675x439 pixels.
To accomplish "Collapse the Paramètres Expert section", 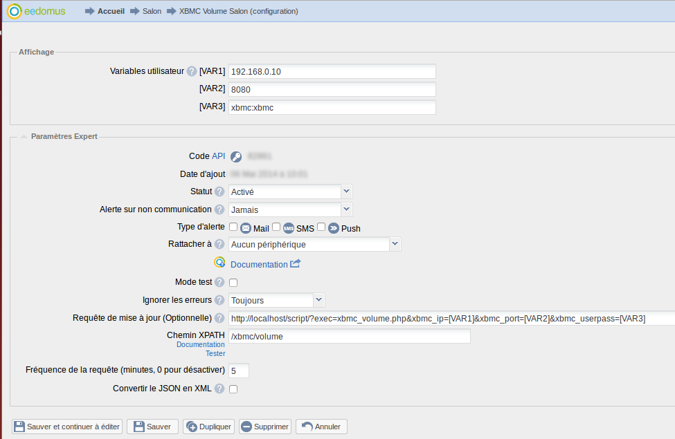I will click(23, 137).
